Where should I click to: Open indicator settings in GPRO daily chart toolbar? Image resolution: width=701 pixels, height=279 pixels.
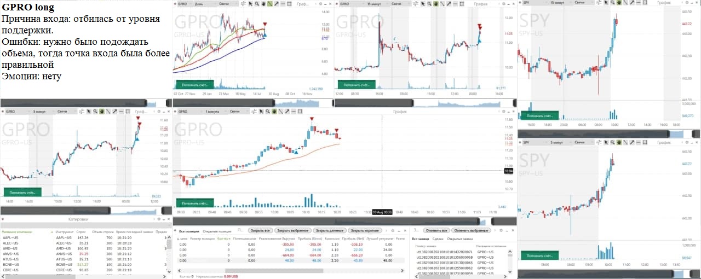click(243, 3)
